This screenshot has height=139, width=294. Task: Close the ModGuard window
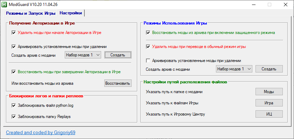click(285, 5)
